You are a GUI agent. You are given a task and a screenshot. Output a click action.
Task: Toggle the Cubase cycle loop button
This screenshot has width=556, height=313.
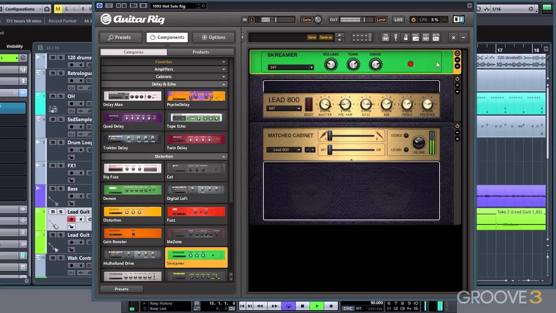pos(288,306)
